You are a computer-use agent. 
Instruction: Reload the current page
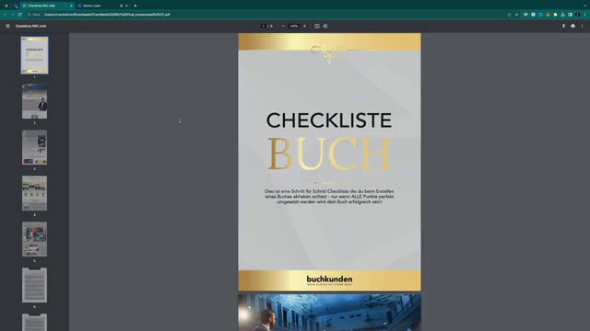(20, 15)
